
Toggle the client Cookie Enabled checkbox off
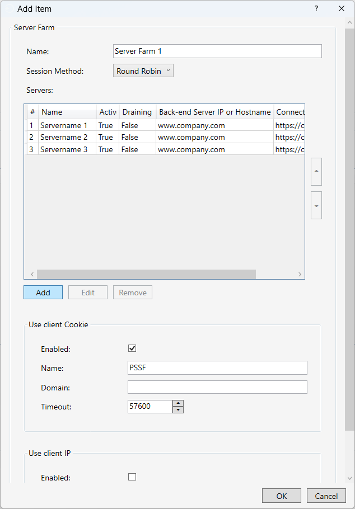coord(132,348)
